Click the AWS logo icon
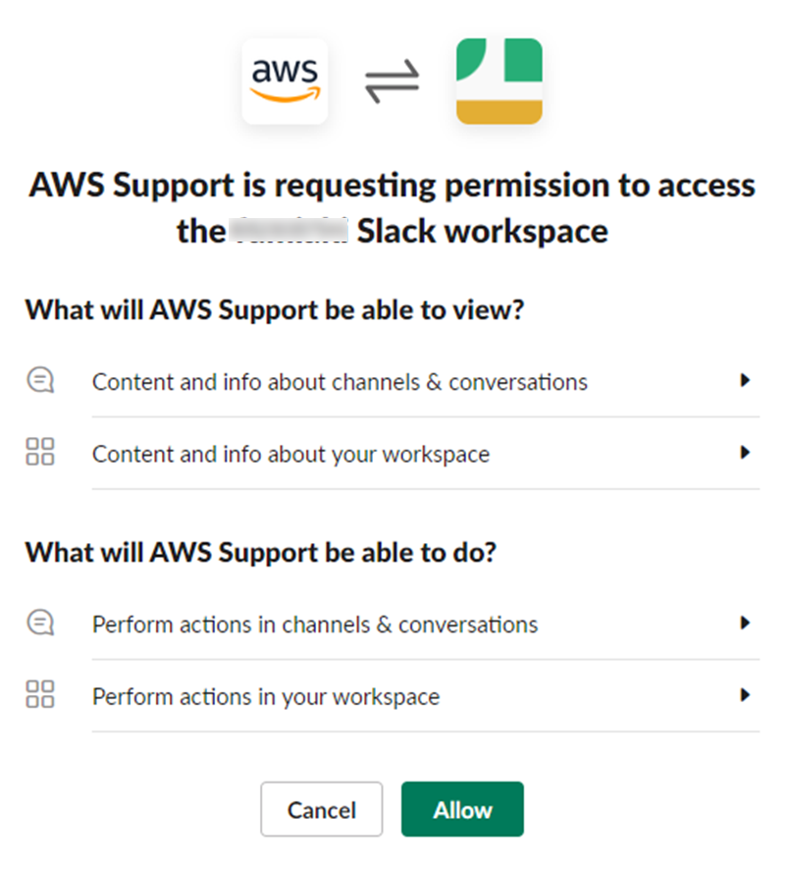Viewport: 789px width, 869px height. tap(285, 81)
